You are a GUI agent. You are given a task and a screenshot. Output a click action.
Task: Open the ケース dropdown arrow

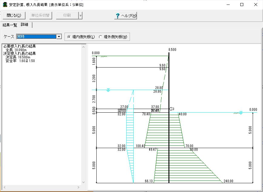tap(59, 37)
